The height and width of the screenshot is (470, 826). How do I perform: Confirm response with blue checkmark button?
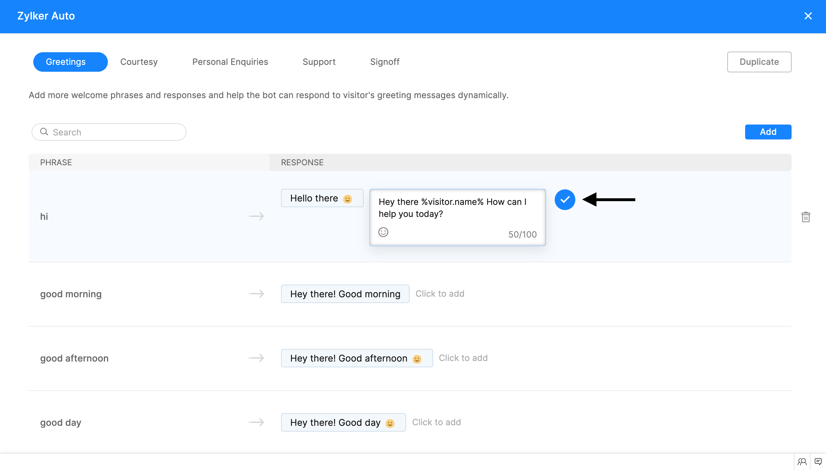(565, 199)
